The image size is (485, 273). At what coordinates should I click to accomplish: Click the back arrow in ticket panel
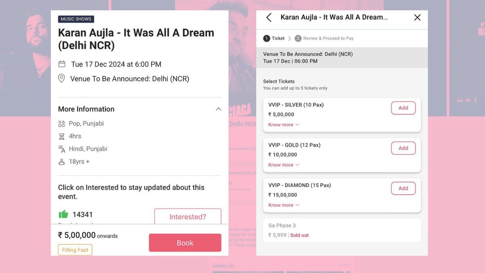269,17
